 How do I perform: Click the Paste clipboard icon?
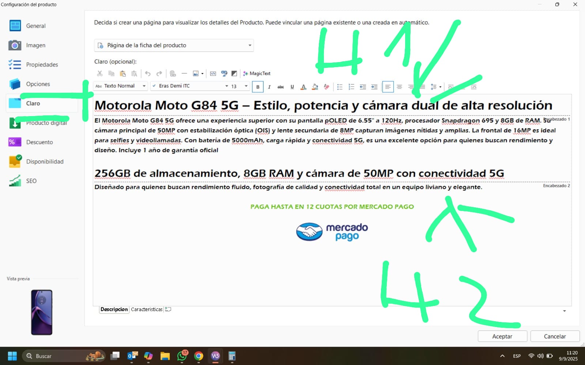click(123, 73)
